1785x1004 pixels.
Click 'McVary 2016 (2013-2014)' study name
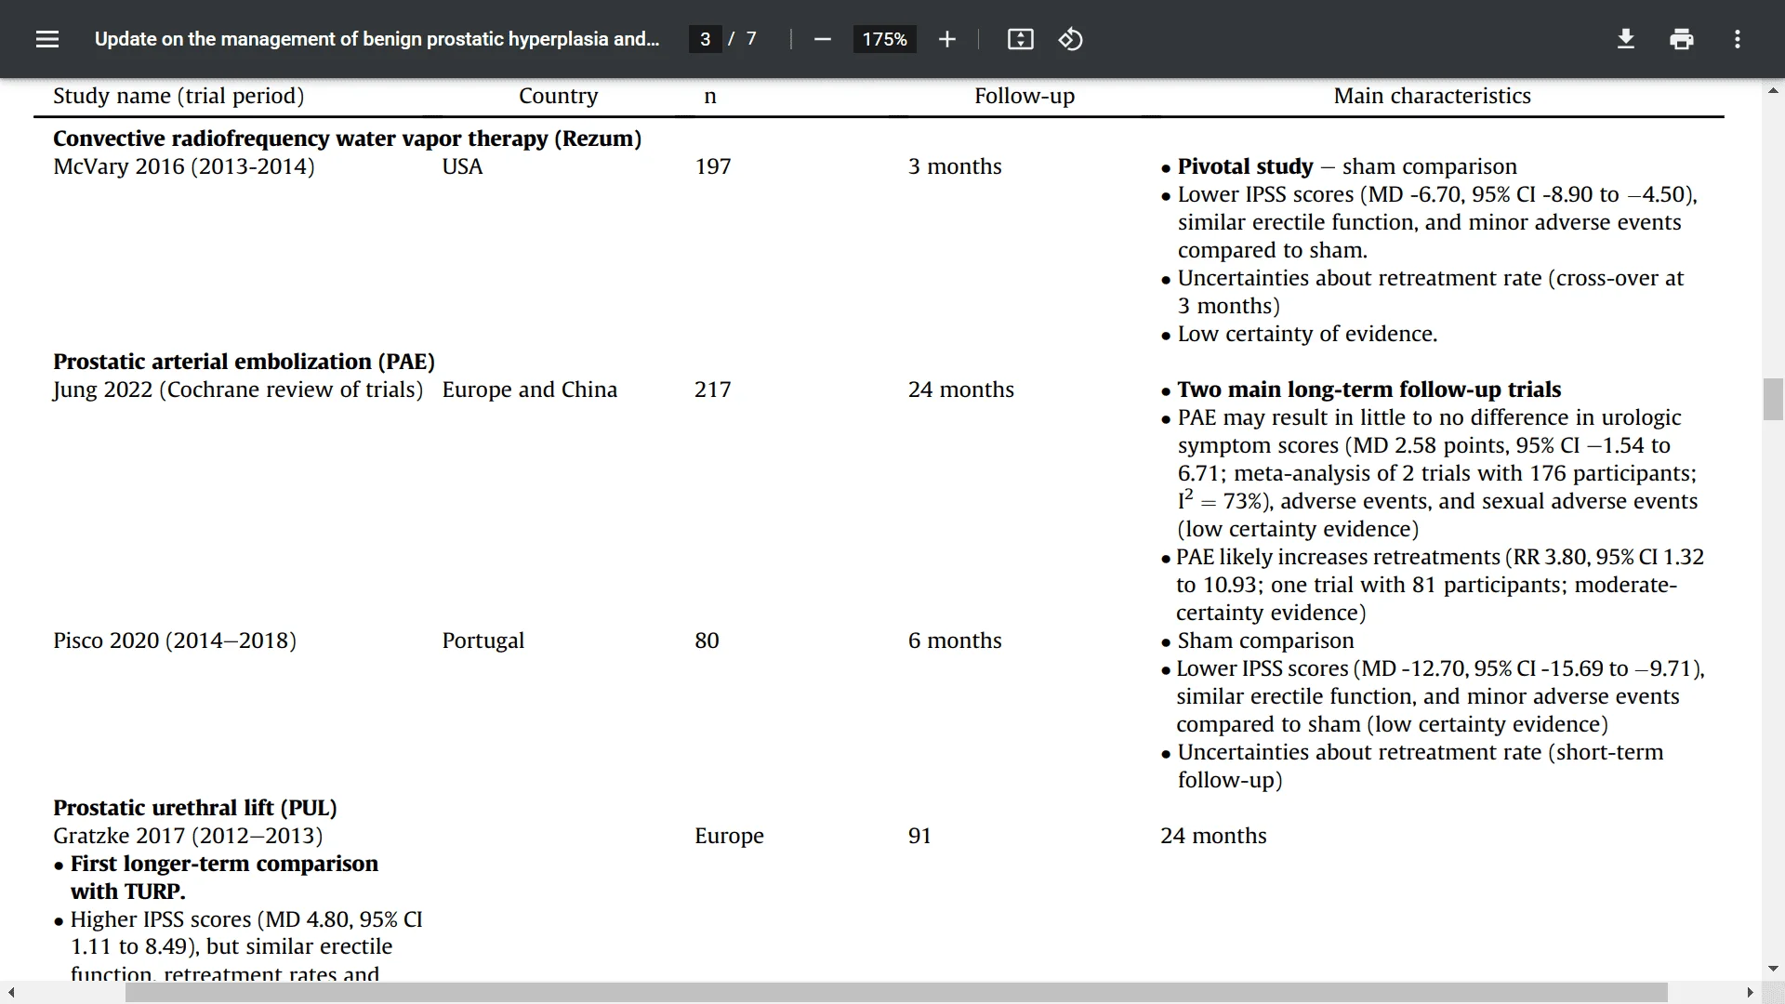click(184, 166)
